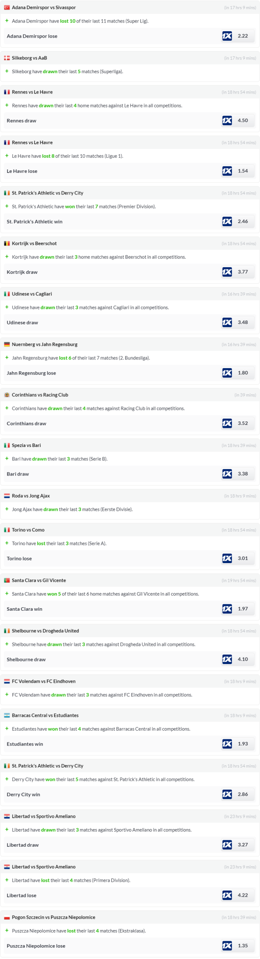
Task: Expand the Silkeborg drawn last 5 matches stat
Action: pos(7,71)
